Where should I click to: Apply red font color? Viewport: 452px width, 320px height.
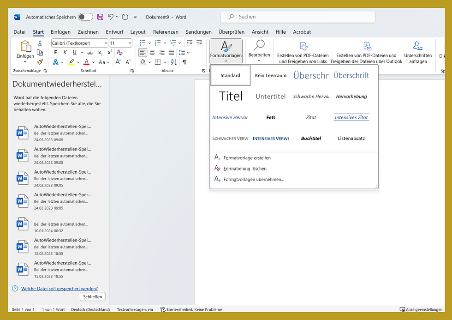[87, 62]
